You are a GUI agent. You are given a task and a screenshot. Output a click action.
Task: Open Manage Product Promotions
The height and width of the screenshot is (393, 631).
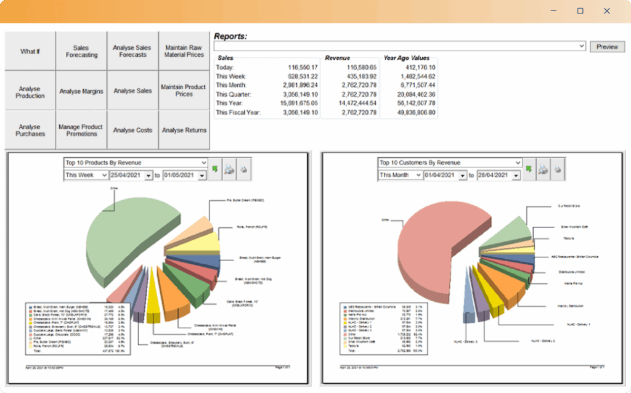point(81,130)
